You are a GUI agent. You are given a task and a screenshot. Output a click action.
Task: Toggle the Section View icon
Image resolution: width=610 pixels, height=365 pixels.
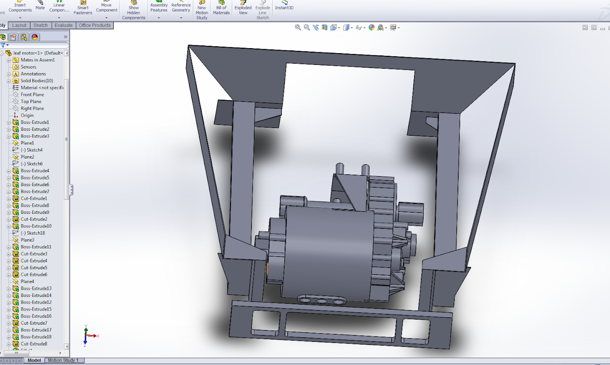[x=325, y=28]
